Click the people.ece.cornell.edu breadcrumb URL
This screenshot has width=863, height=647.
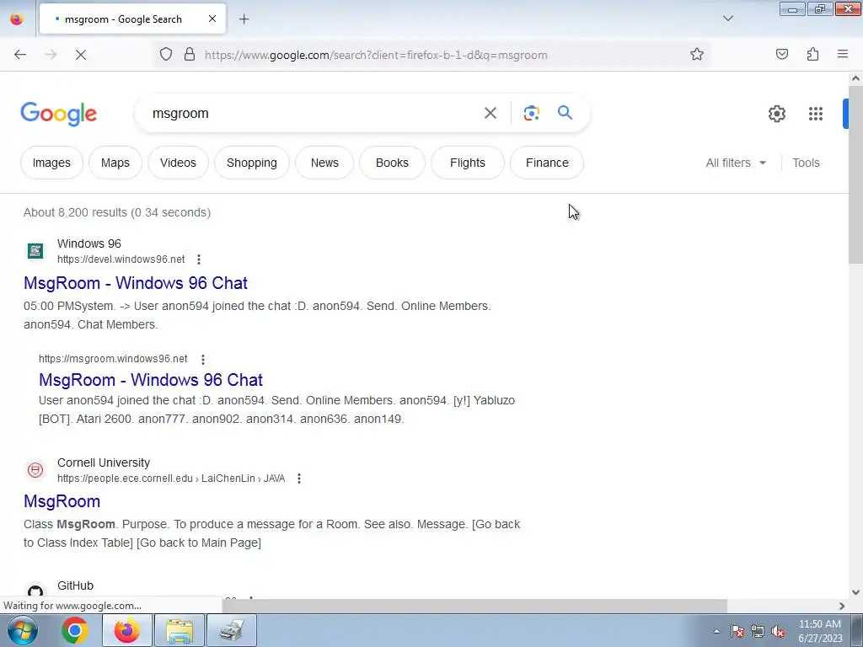pos(171,479)
